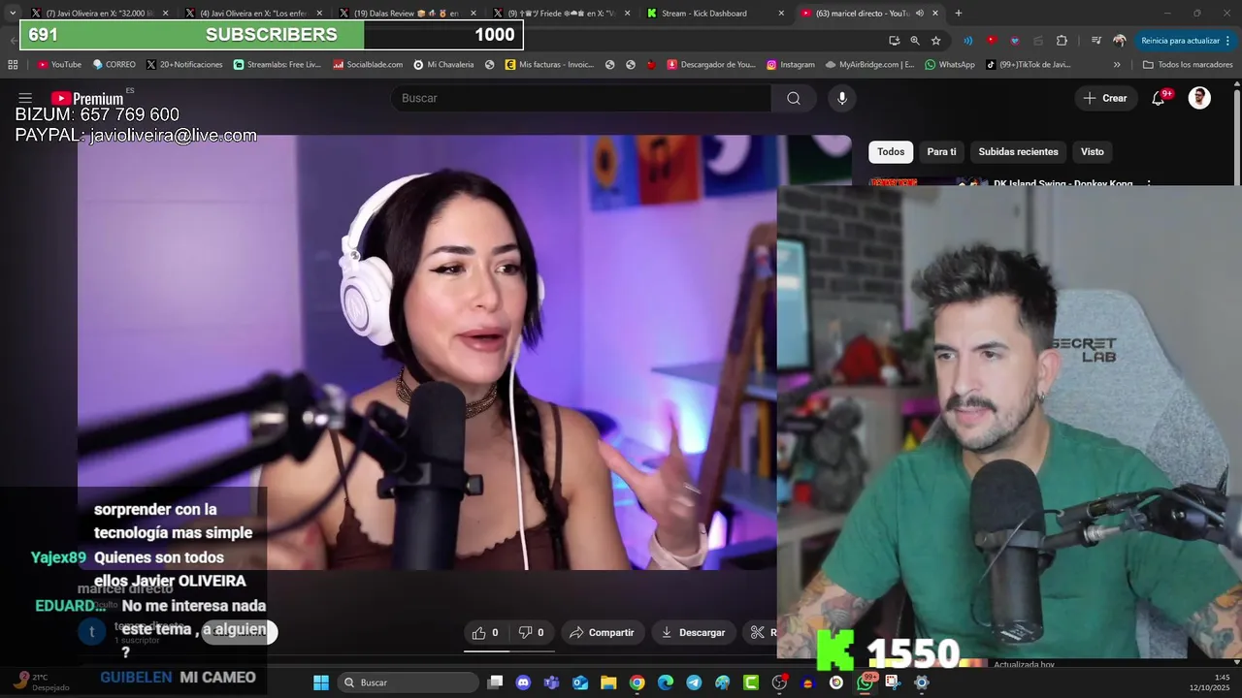The image size is (1242, 698).
Task: Click the Crear button
Action: [1105, 98]
